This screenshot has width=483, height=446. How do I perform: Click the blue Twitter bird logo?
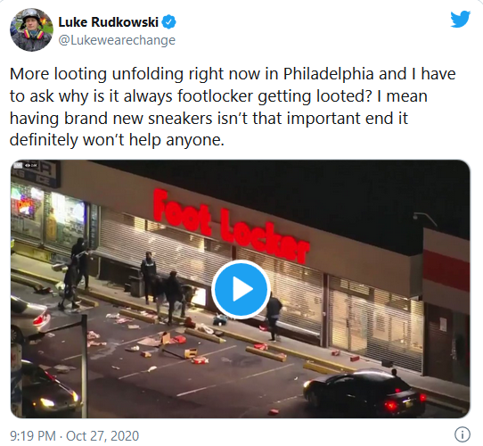point(460,19)
